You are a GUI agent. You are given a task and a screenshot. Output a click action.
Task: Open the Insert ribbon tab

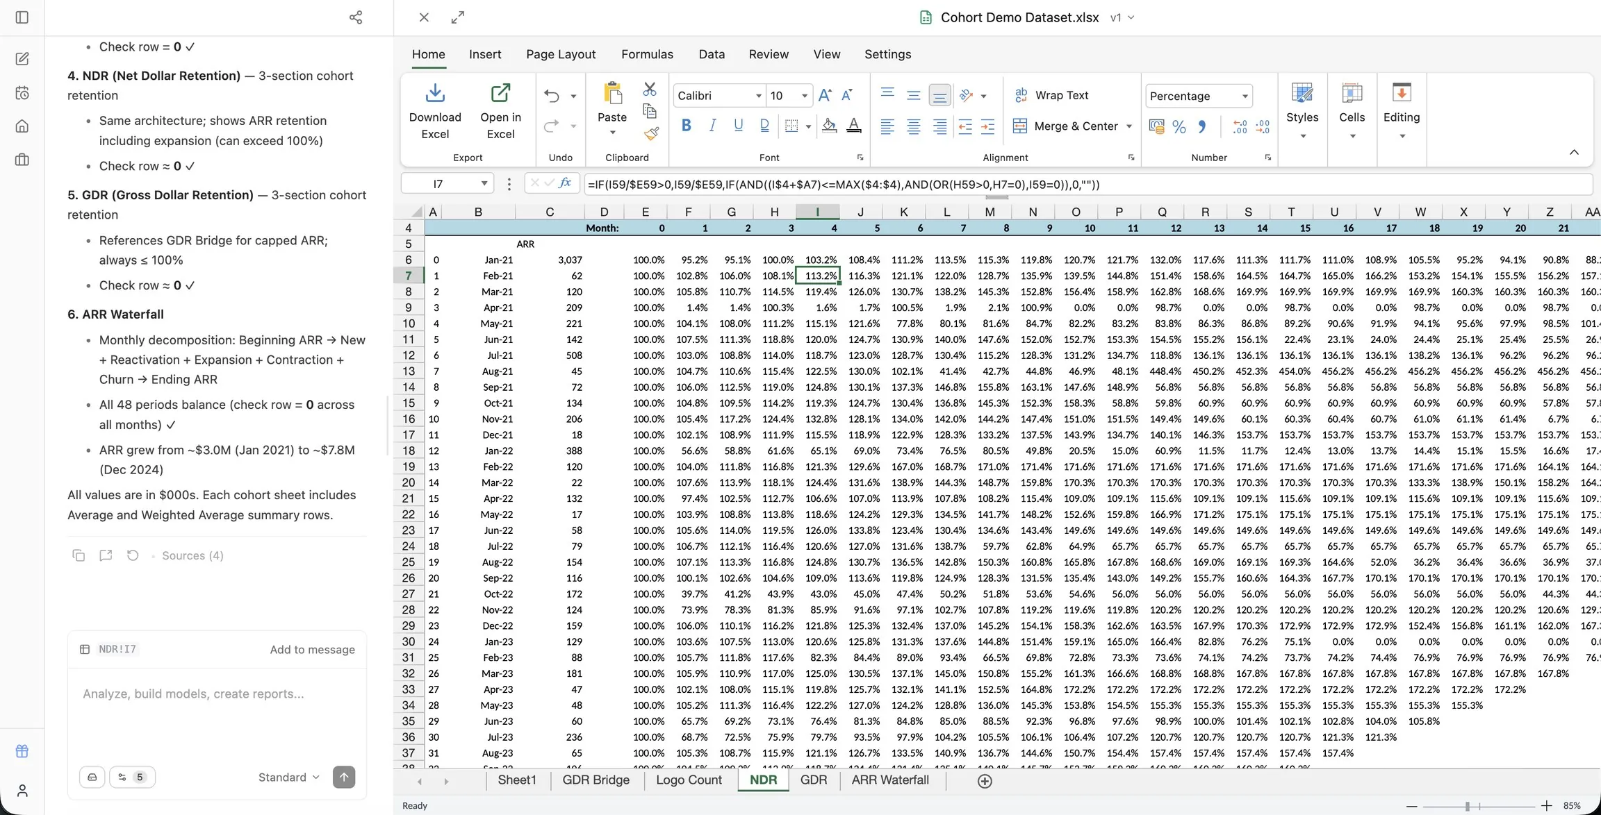tap(485, 54)
